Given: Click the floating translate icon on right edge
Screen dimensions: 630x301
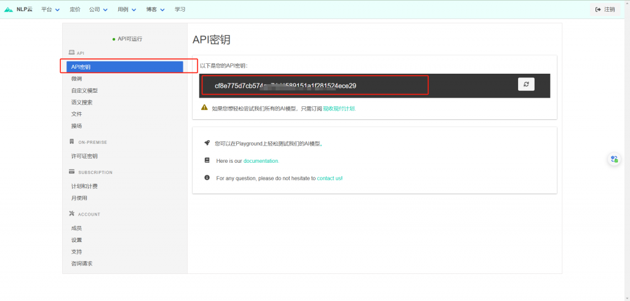Looking at the screenshot, I should coord(613,159).
